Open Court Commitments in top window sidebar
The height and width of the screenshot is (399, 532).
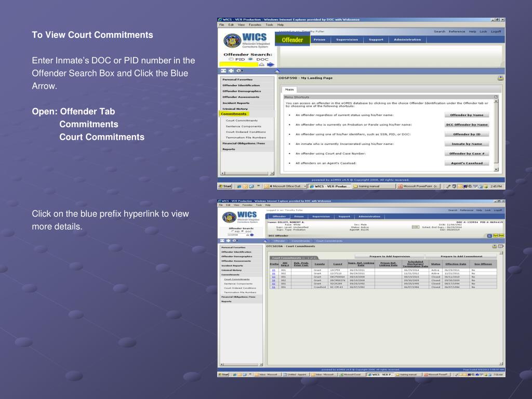click(242, 121)
